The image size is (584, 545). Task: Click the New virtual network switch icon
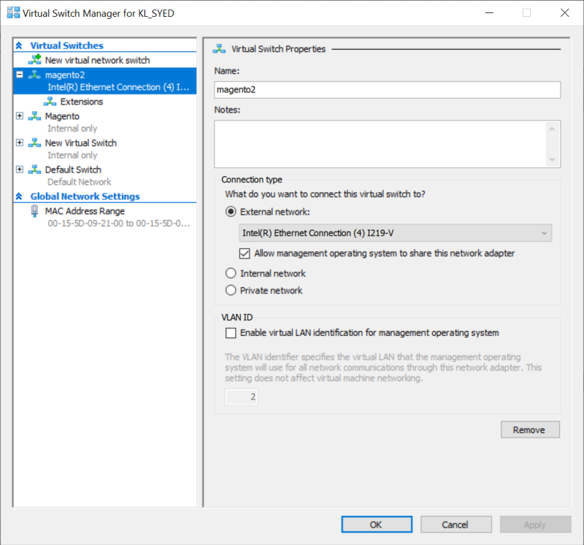point(34,60)
